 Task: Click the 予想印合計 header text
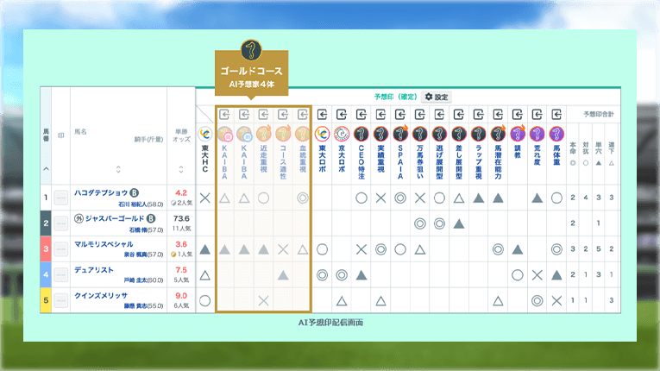tap(599, 114)
